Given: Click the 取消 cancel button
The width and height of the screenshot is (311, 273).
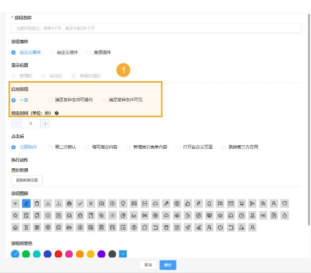Looking at the screenshot, I should coord(148,265).
